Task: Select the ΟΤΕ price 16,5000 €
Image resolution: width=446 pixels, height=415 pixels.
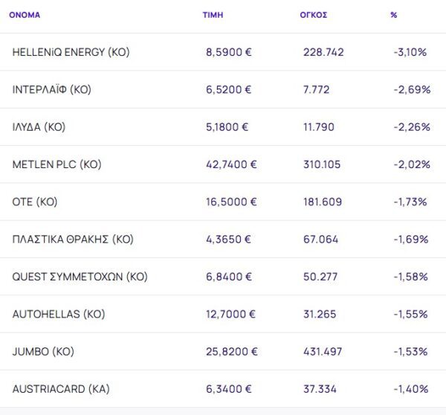Action: pyautogui.click(x=231, y=202)
